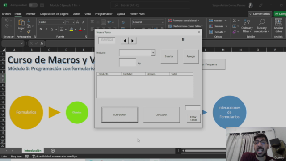Screen dimensions: 286x161
Task: Select the Format Painter brush icon
Action: click(x=29, y=32)
